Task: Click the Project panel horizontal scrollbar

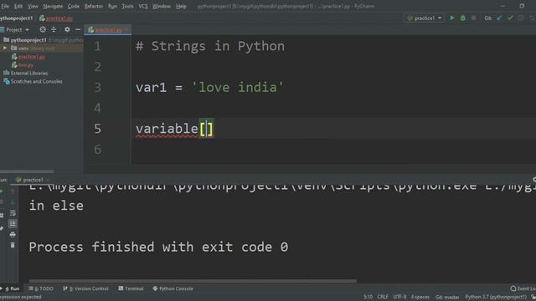Action: pos(27,171)
